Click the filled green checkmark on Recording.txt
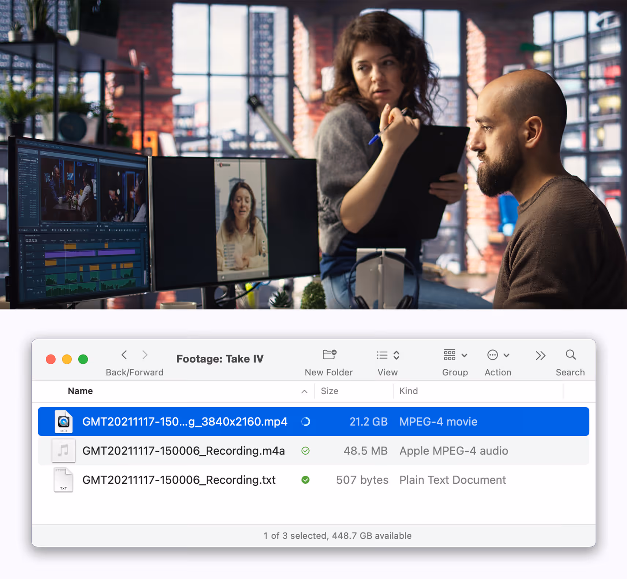 pyautogui.click(x=306, y=480)
